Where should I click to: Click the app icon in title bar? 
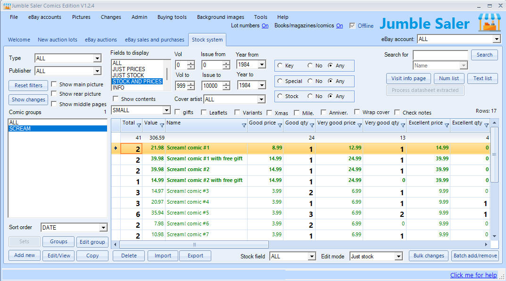tap(7, 6)
